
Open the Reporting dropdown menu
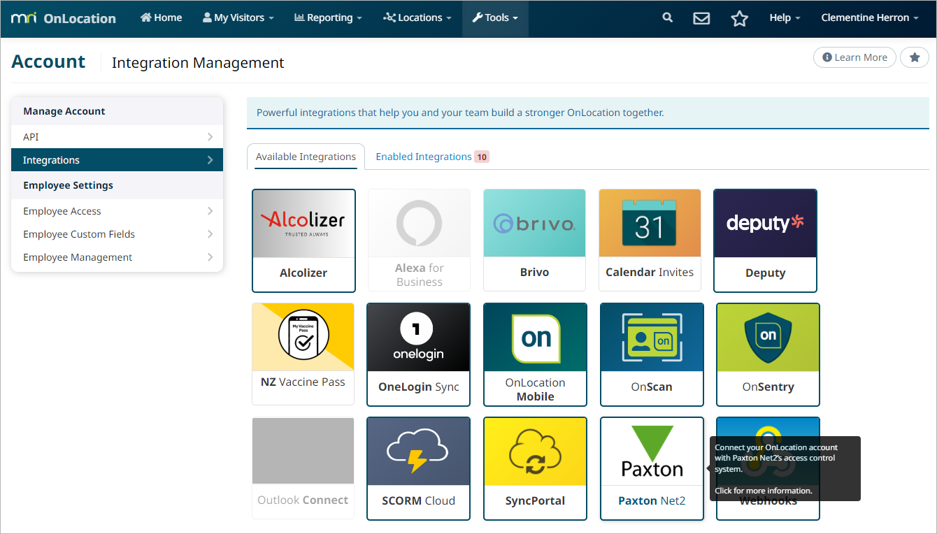329,18
